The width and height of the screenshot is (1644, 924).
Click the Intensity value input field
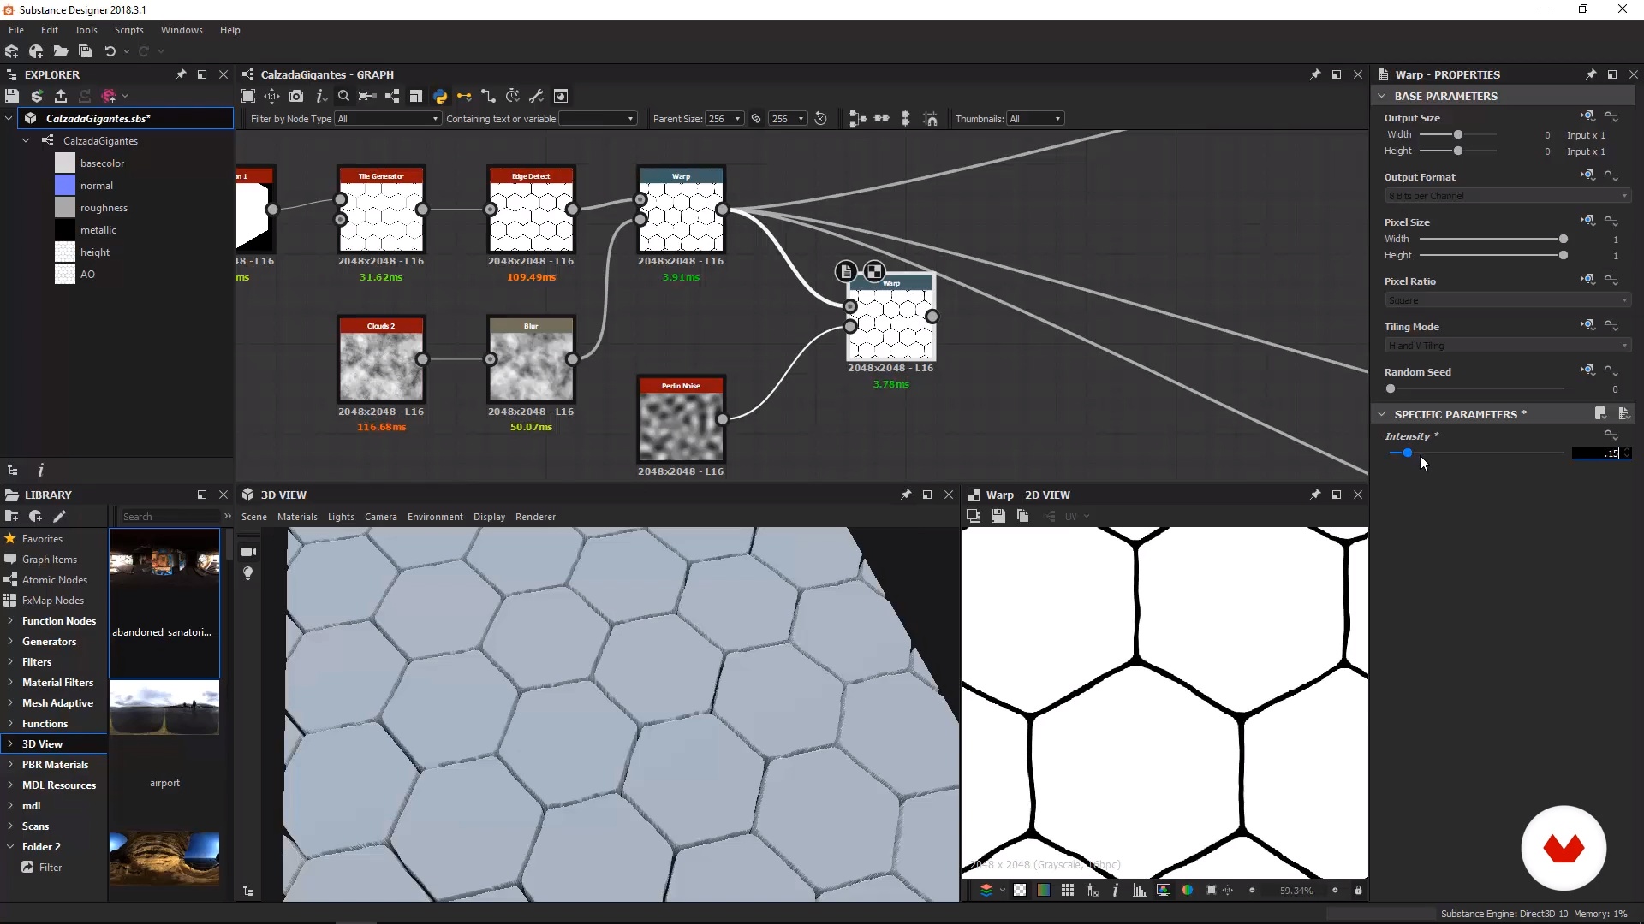[x=1596, y=453]
